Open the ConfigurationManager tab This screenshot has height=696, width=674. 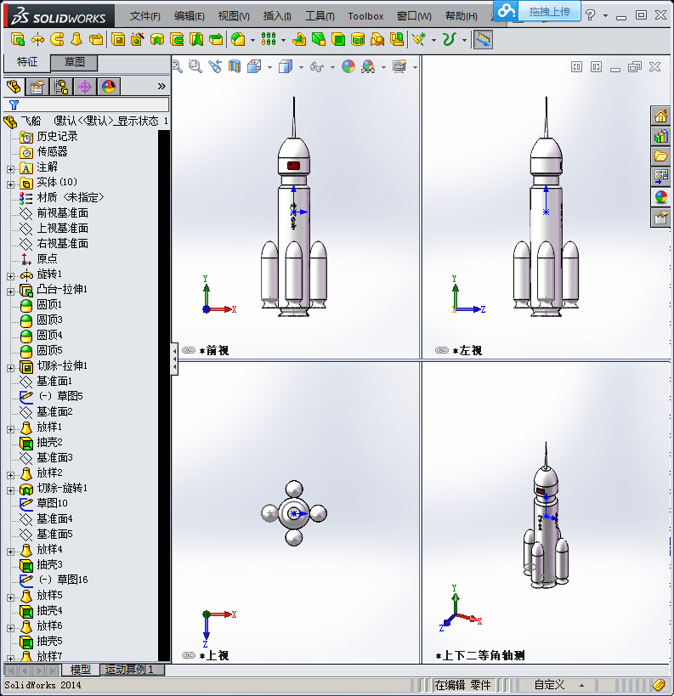pyautogui.click(x=61, y=86)
